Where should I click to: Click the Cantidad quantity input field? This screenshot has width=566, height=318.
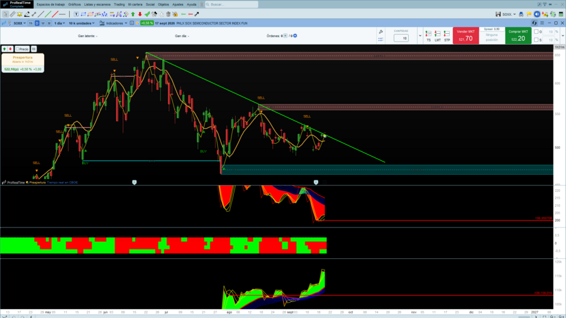tap(401, 38)
